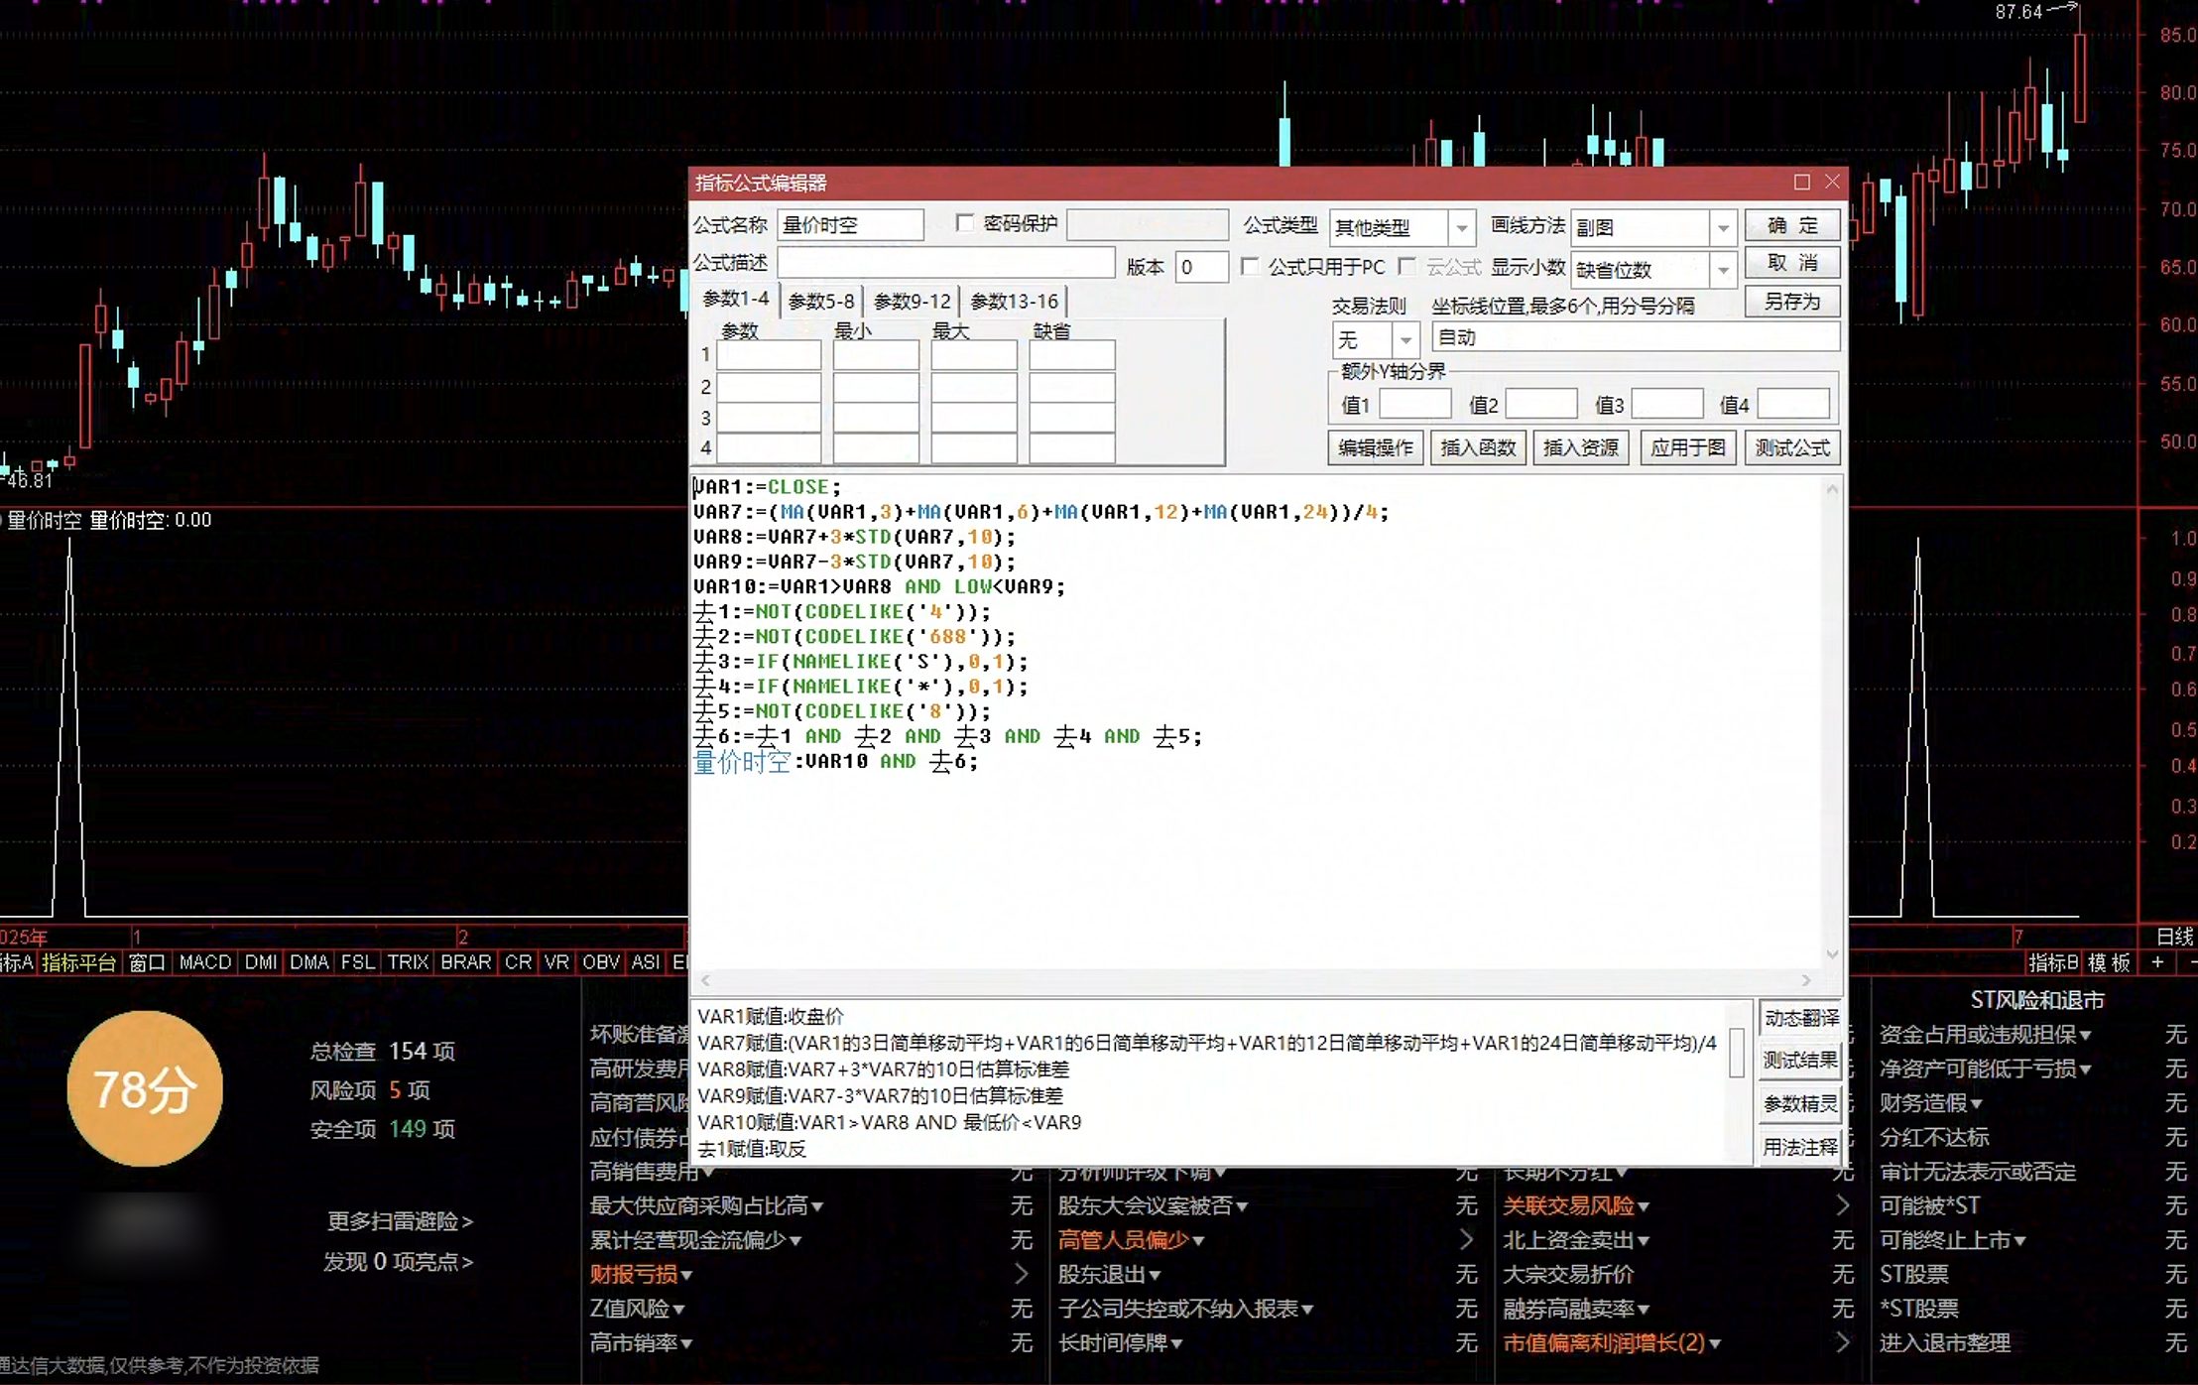Click the code editor scroll-down arrow
The image size is (2198, 1385).
tap(1832, 954)
